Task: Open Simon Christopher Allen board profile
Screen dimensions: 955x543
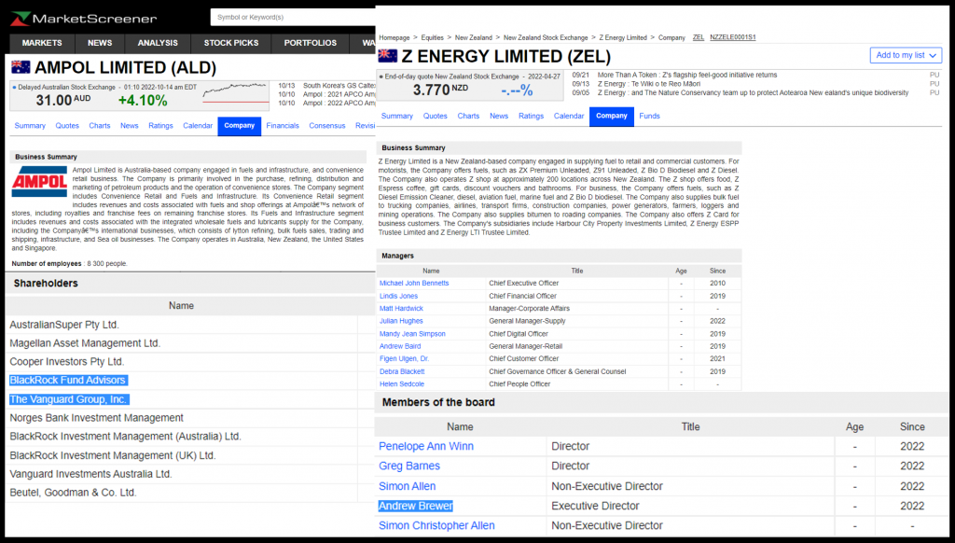Action: pyautogui.click(x=436, y=525)
